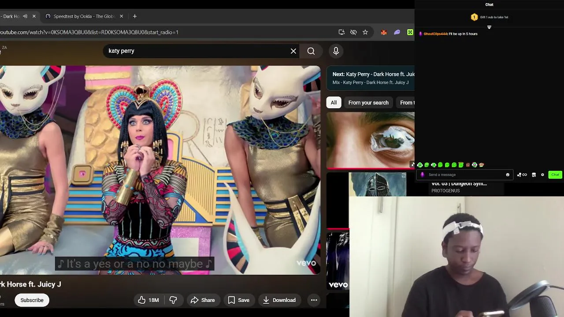Select the All filter chip

334,103
